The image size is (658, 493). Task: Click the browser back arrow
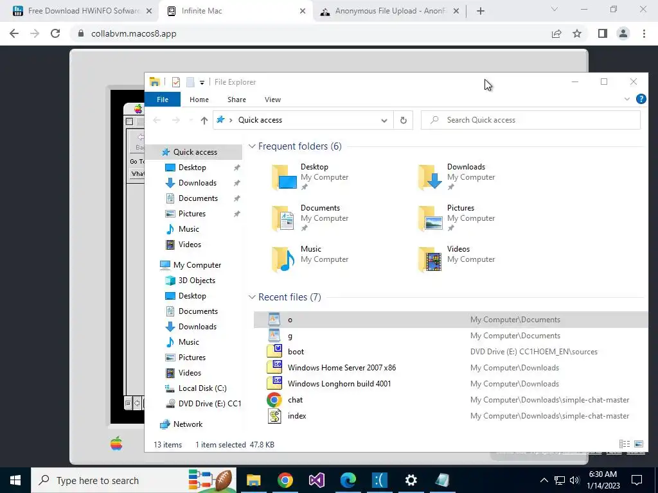14,33
